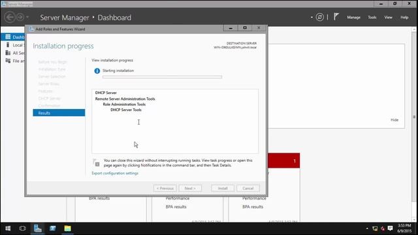Click the forward navigation arrow in Server Manager
418x235 pixels.
pyautogui.click(x=20, y=18)
